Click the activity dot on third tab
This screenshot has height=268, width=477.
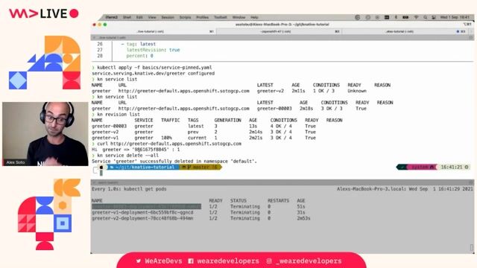(458, 31)
